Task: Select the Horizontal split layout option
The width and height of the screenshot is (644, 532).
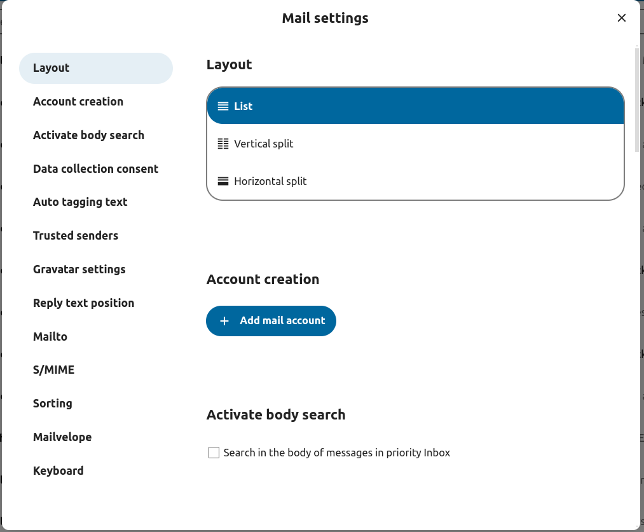Action: click(x=270, y=181)
